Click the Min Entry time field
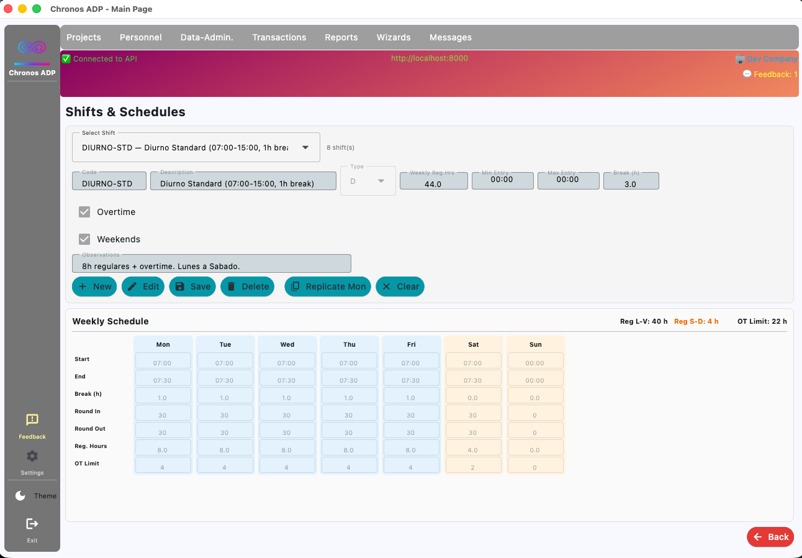Image resolution: width=802 pixels, height=558 pixels. (503, 181)
